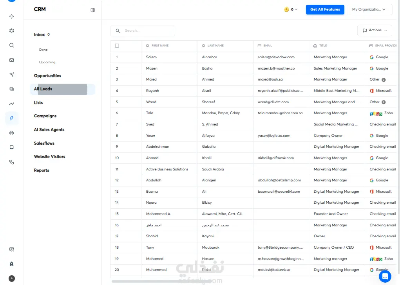Open the Upcoming inbox filter

click(x=47, y=62)
